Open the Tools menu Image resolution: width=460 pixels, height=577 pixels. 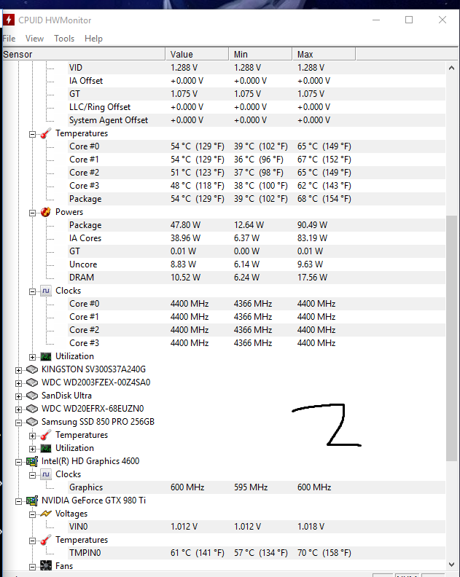[64, 39]
